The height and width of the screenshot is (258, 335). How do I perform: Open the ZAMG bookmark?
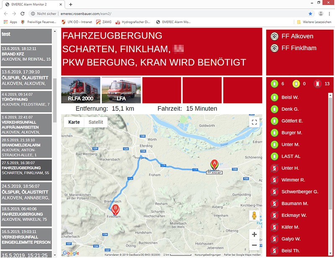click(104, 22)
